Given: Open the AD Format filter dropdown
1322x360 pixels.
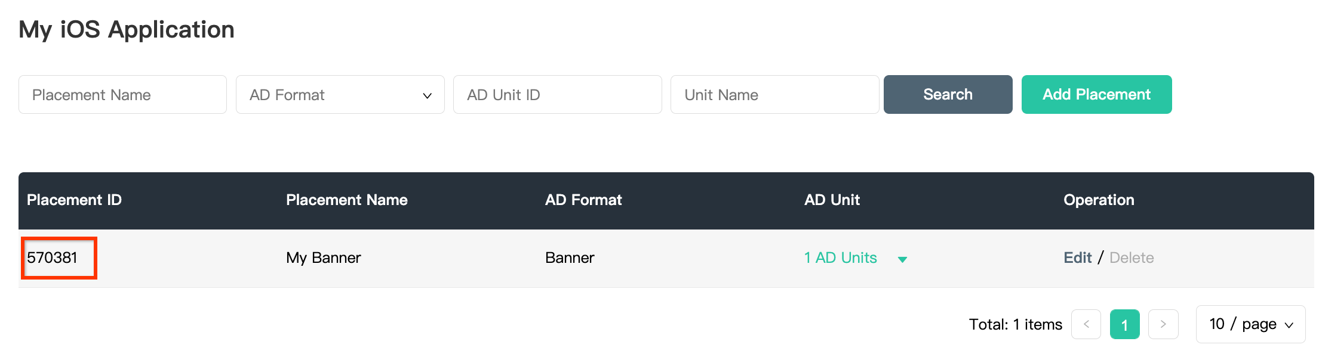Looking at the screenshot, I should [340, 95].
